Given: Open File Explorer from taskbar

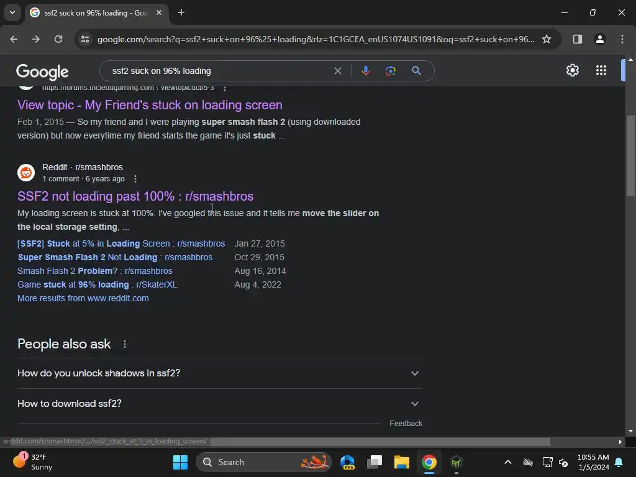Looking at the screenshot, I should [x=402, y=462].
